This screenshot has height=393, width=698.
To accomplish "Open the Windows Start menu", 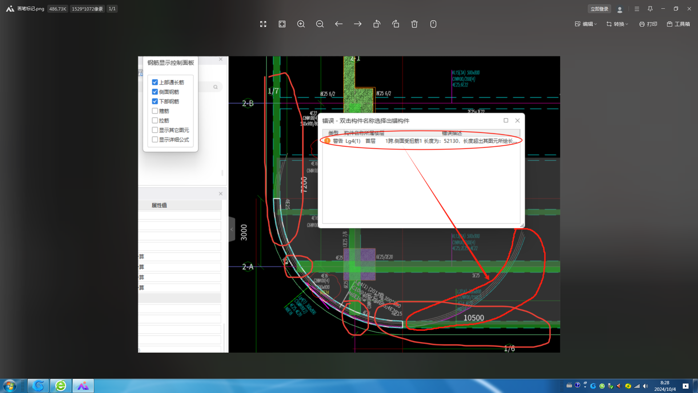I will tap(10, 386).
